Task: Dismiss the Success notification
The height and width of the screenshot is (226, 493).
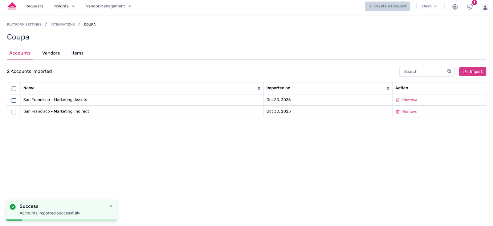Action: [x=111, y=206]
